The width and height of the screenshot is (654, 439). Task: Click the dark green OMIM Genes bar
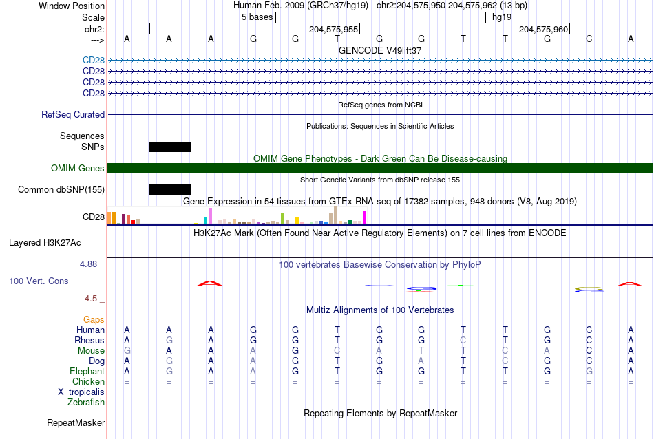tap(380, 168)
